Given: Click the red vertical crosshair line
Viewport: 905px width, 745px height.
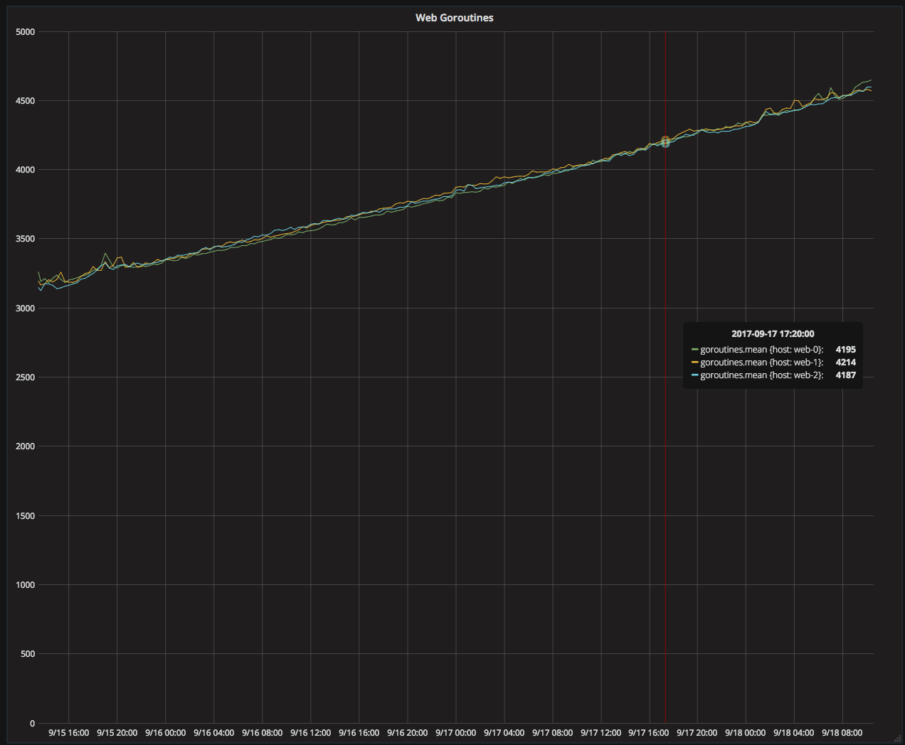Looking at the screenshot, I should pyautogui.click(x=665, y=498).
